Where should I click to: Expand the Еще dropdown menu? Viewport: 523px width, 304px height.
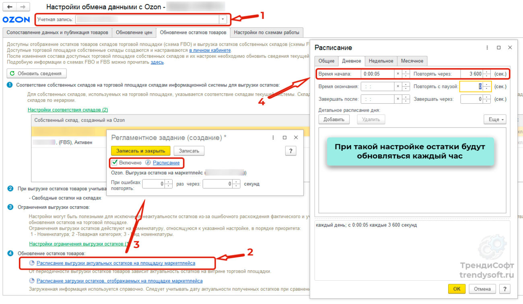[x=495, y=119]
